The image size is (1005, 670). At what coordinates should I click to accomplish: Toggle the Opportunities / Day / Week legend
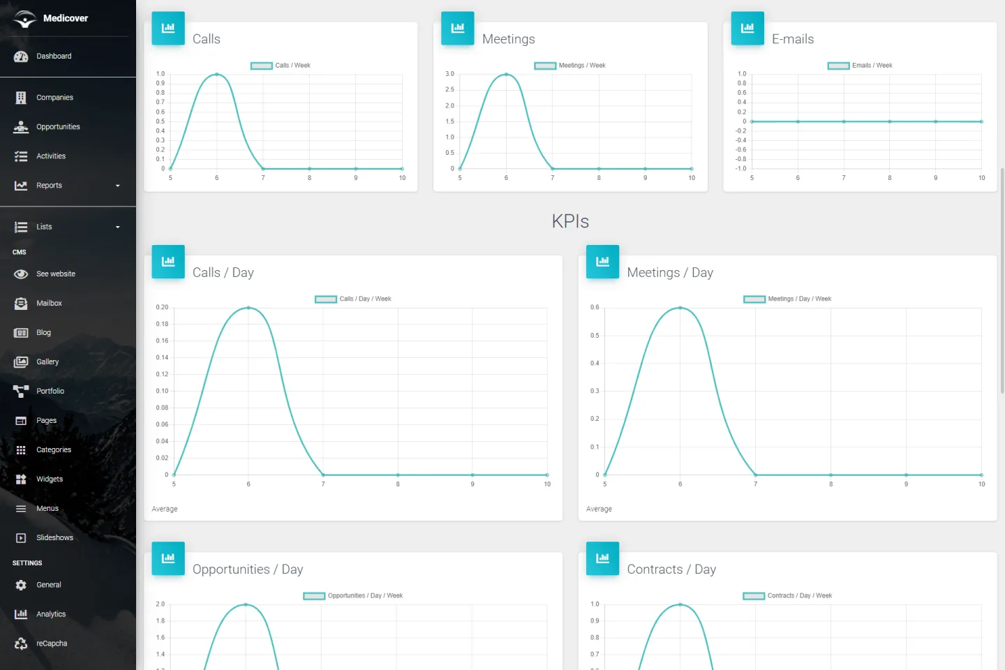coord(353,596)
